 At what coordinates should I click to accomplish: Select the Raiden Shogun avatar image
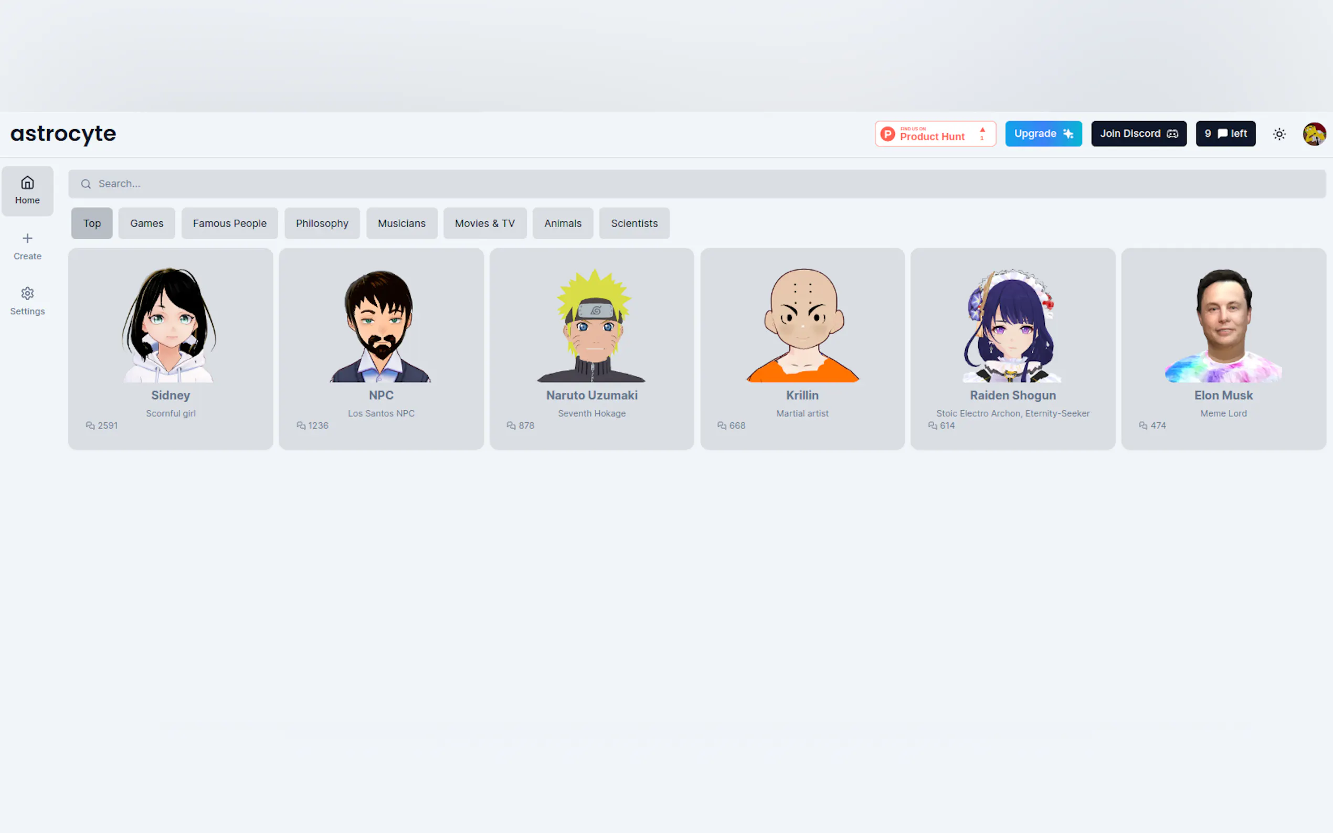1012,325
